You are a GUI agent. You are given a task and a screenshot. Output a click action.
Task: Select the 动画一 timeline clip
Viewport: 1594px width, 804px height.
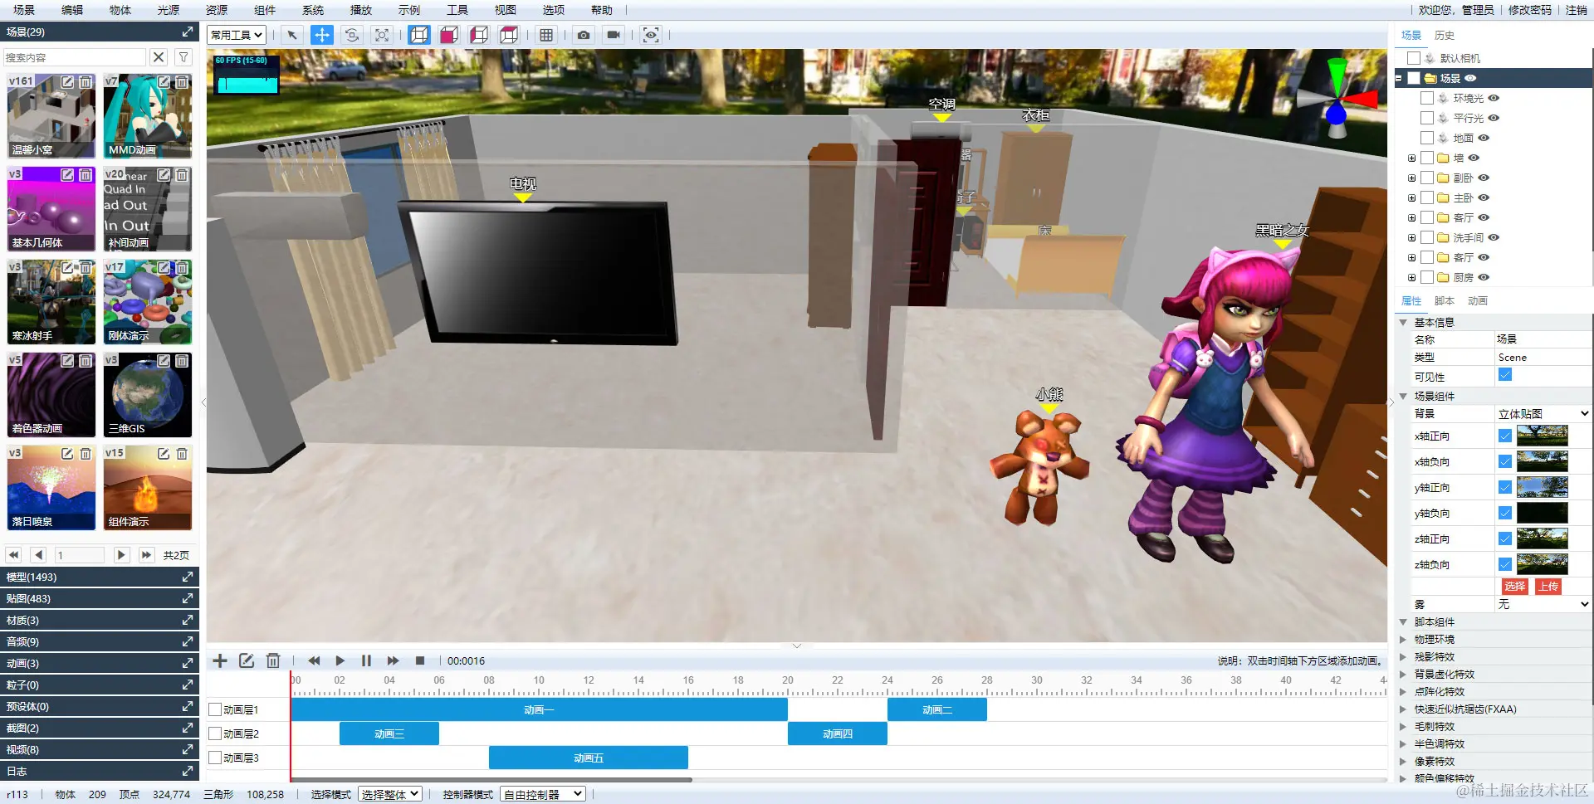(539, 709)
